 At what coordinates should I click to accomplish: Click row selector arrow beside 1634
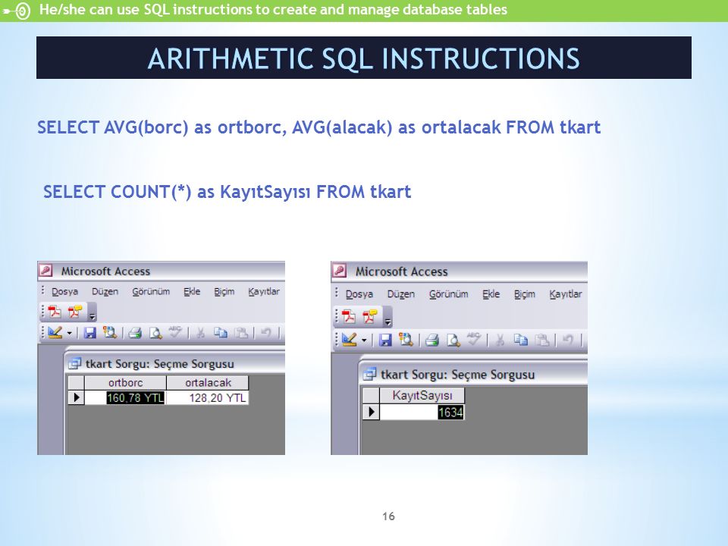[x=371, y=413]
